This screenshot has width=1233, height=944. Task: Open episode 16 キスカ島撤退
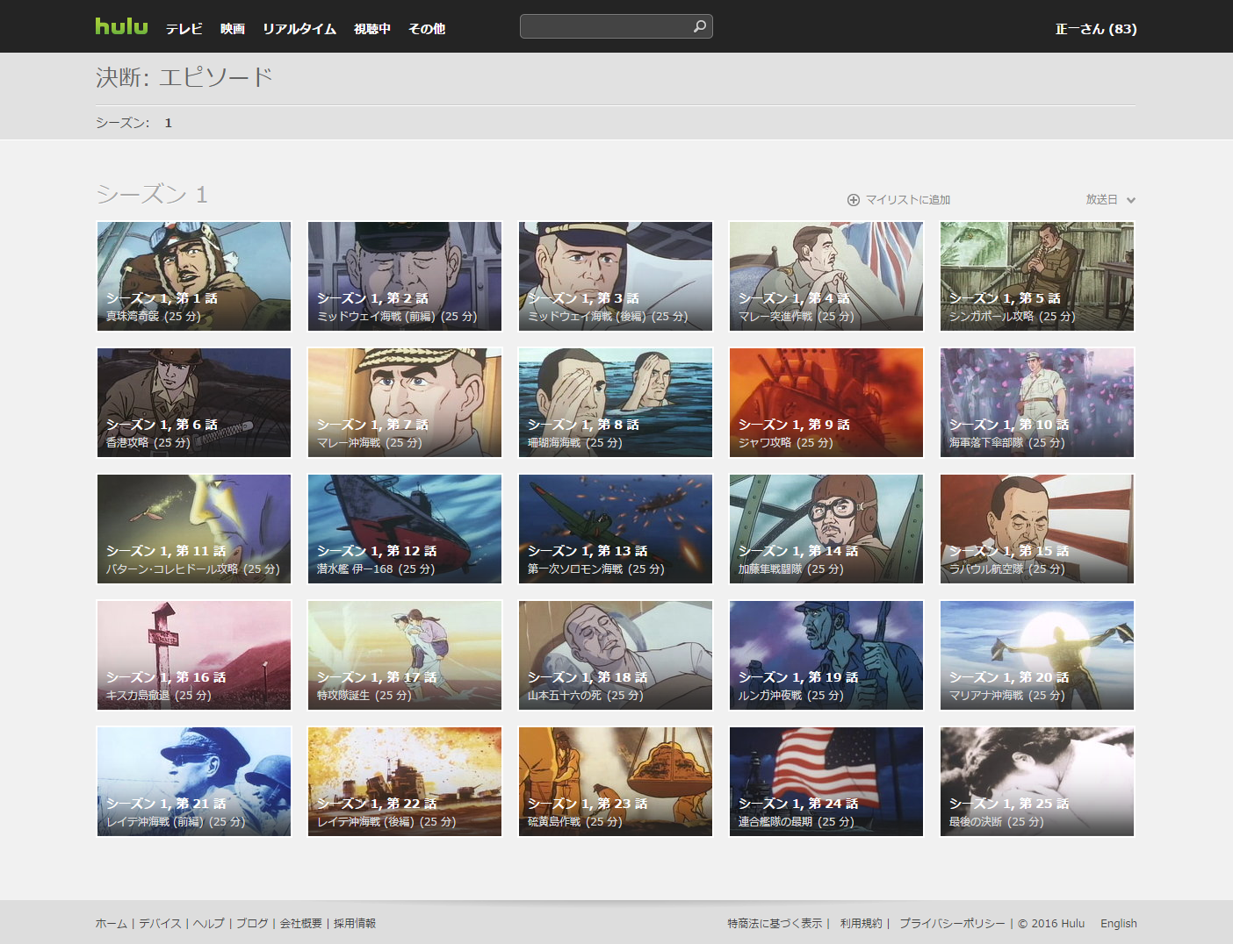[x=194, y=655]
